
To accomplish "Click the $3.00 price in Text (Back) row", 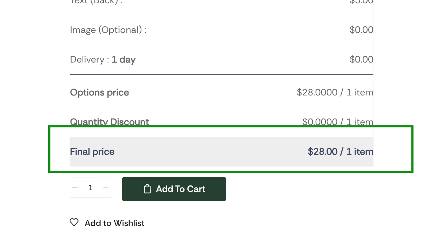I will (361, 1).
